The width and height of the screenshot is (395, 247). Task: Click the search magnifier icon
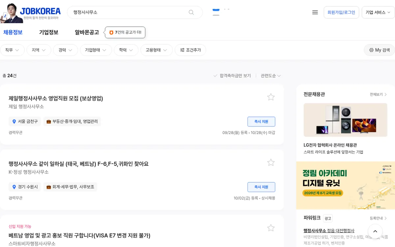pyautogui.click(x=191, y=12)
